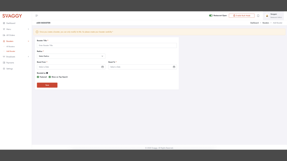The height and width of the screenshot is (161, 287).
Task: Toggle the hamburger sidebar menu icon
Action: 37,16
